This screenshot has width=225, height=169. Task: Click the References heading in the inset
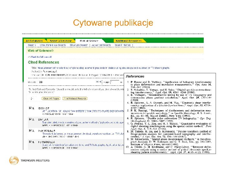[135, 76]
